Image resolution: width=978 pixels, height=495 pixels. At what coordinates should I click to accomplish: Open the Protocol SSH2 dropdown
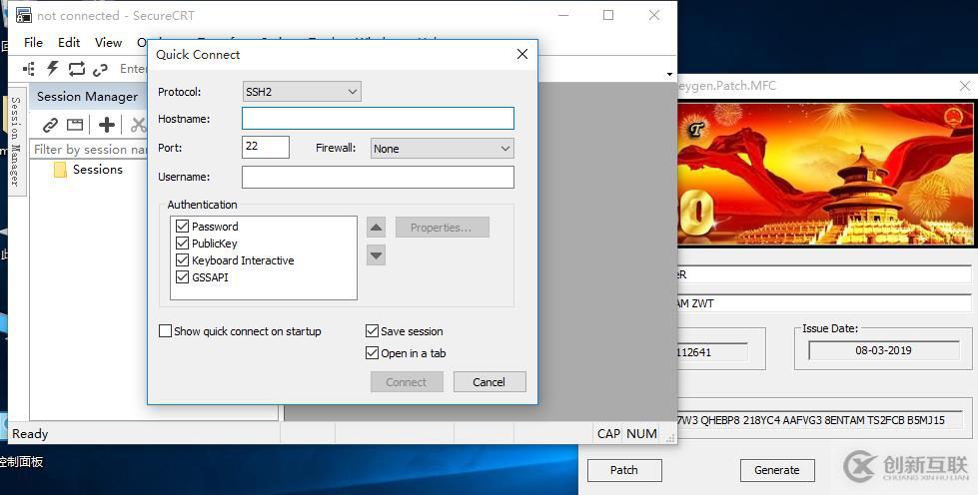tap(302, 92)
